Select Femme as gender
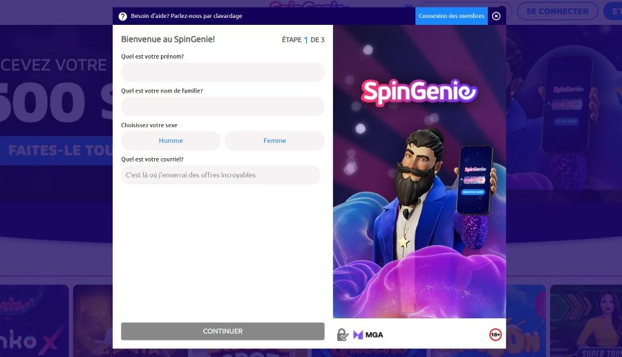Screen dimensions: 622x357 point(274,141)
